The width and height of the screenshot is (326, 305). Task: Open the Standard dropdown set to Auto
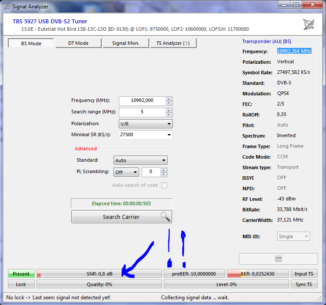click(140, 160)
